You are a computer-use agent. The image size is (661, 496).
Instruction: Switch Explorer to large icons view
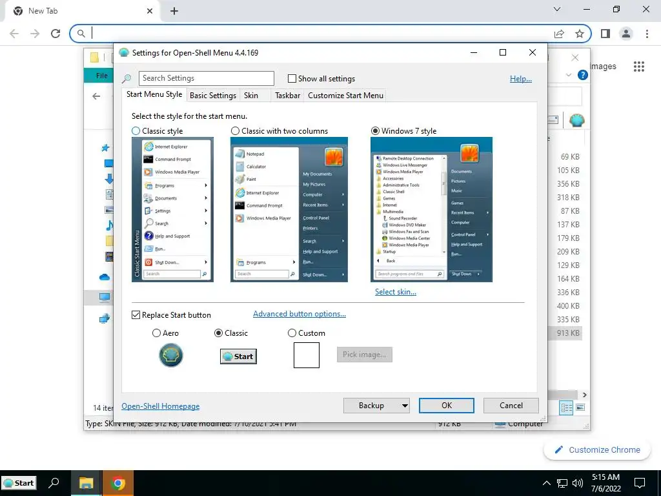(580, 408)
